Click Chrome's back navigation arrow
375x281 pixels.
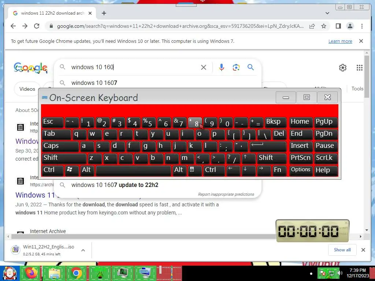tap(13, 26)
